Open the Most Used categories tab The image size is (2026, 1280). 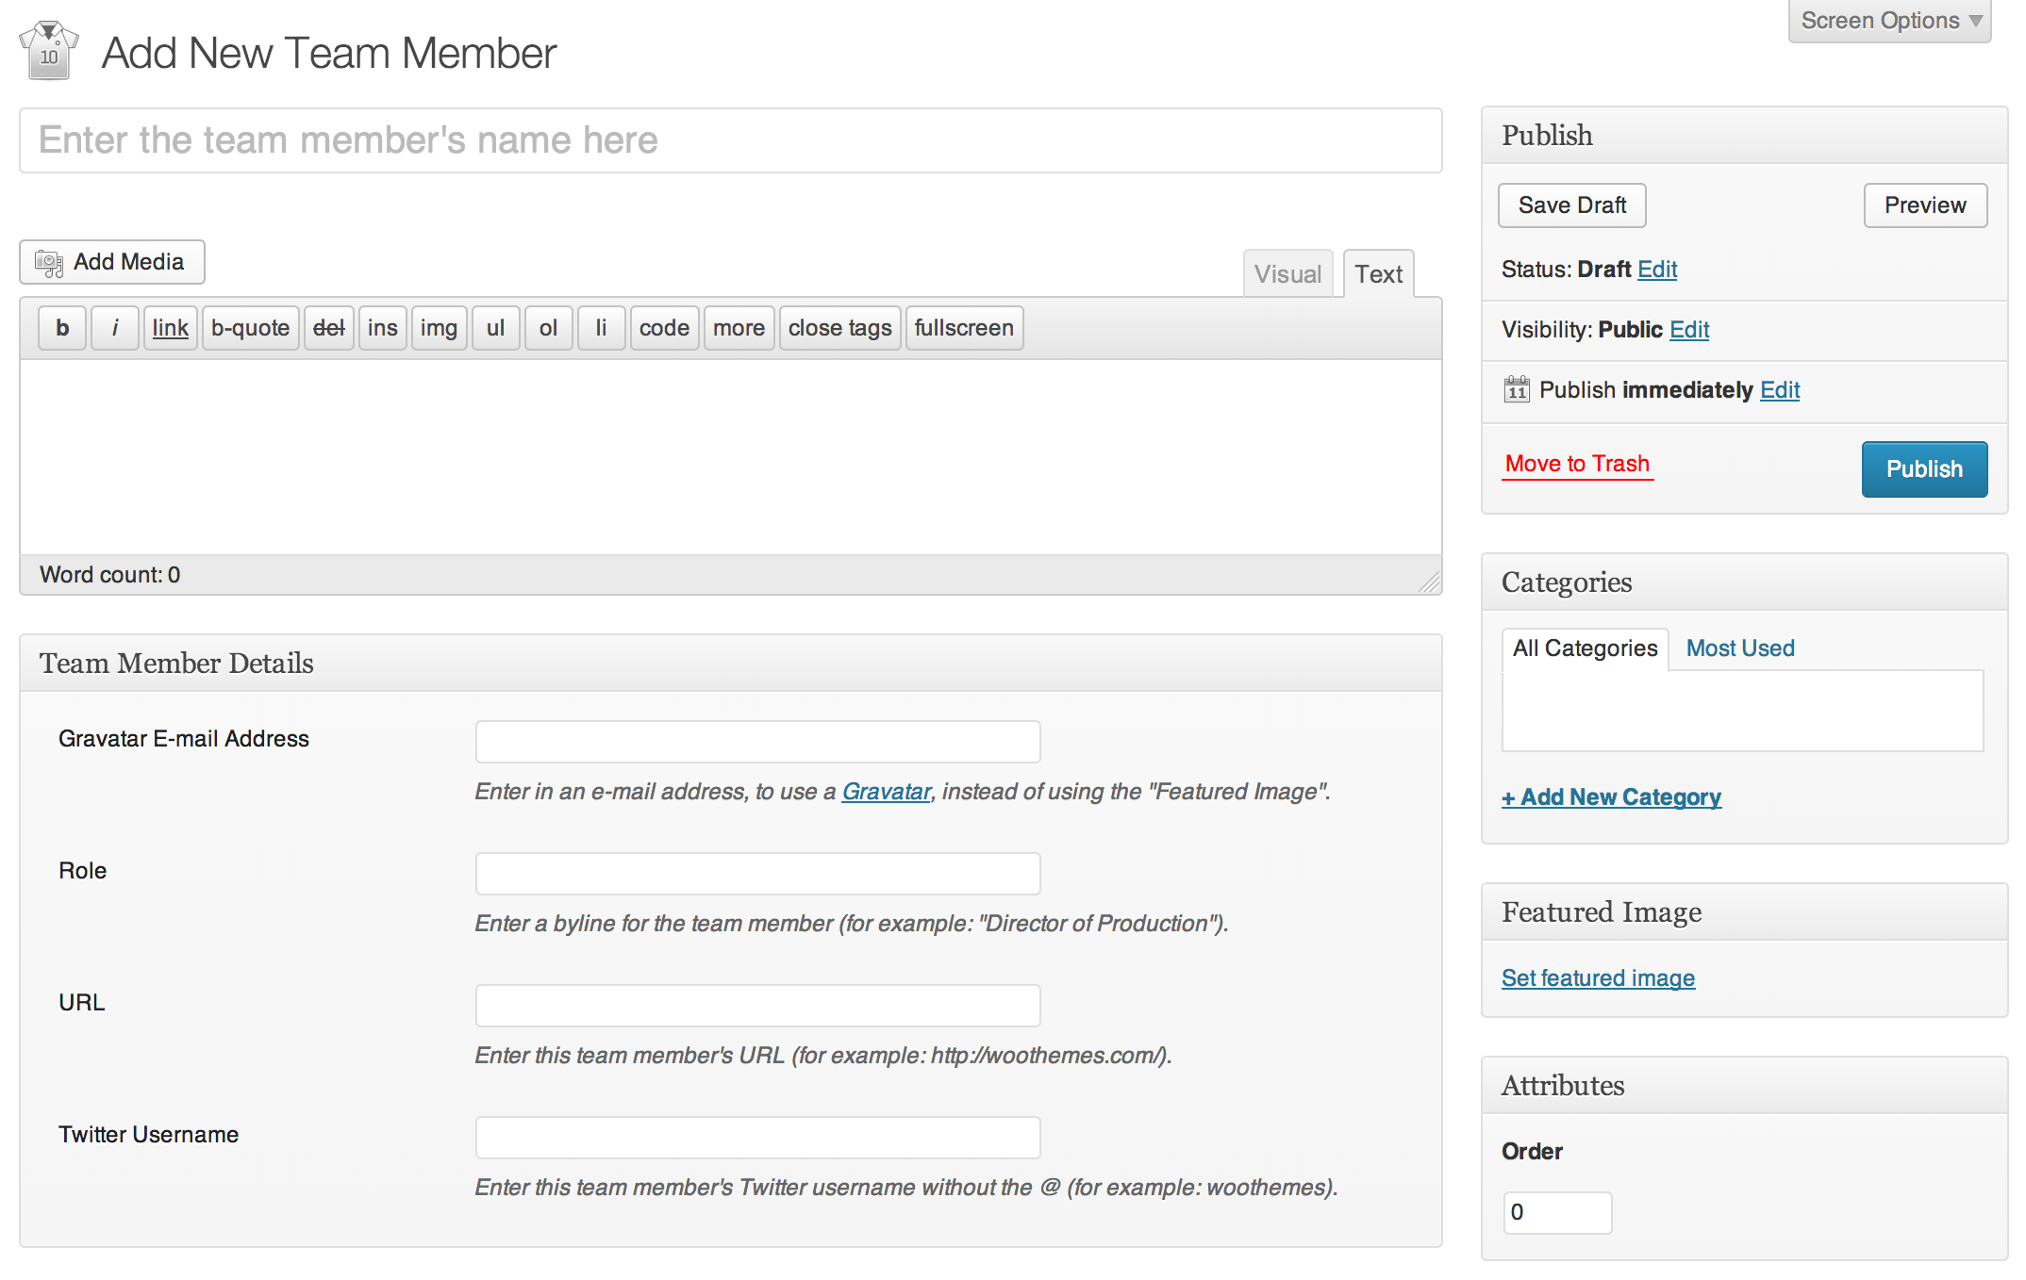(x=1739, y=648)
